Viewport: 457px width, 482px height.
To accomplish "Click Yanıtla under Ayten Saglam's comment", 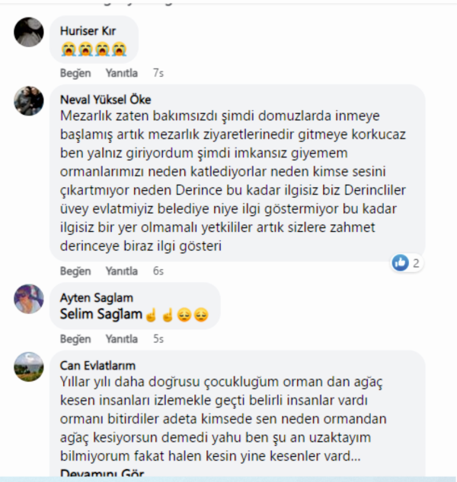I will 122,339.
